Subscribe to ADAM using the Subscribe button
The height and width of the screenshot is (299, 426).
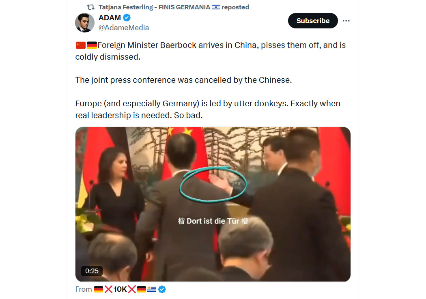pyautogui.click(x=313, y=21)
